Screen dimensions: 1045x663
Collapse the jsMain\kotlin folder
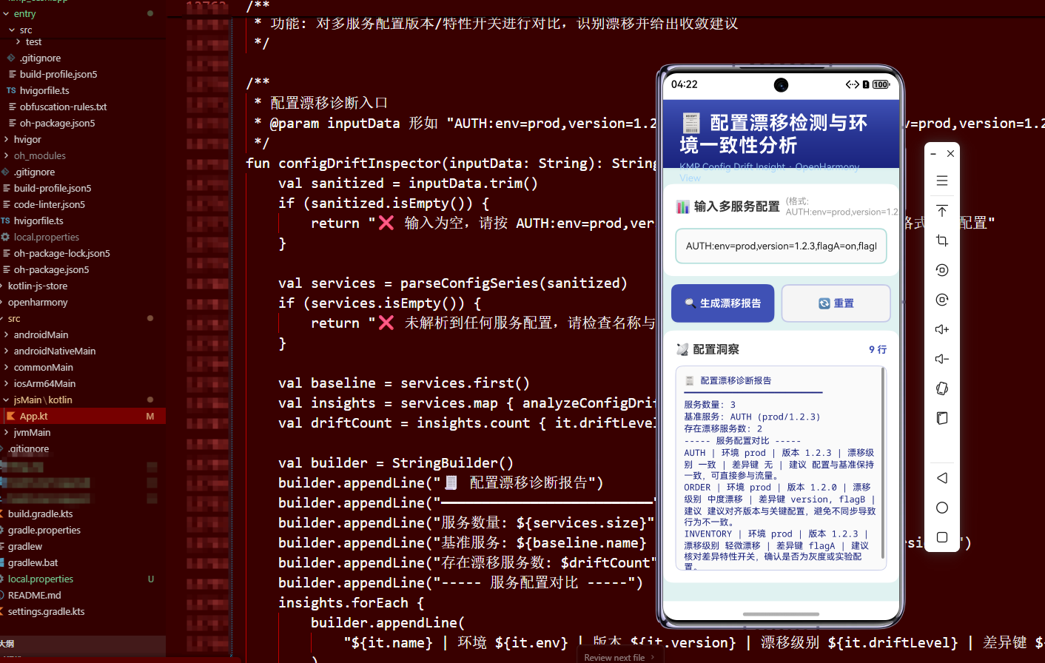6,400
